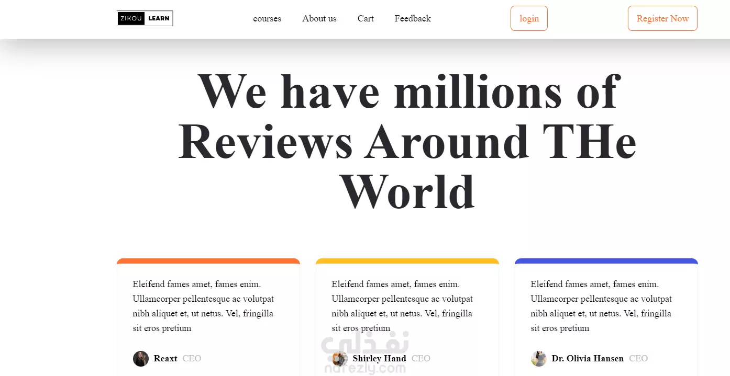Select the reviewer name Shirley Hand

[379, 359]
